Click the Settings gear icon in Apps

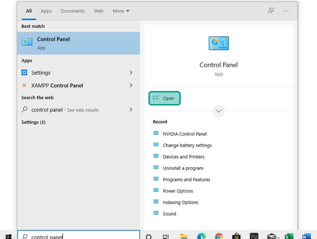click(24, 72)
